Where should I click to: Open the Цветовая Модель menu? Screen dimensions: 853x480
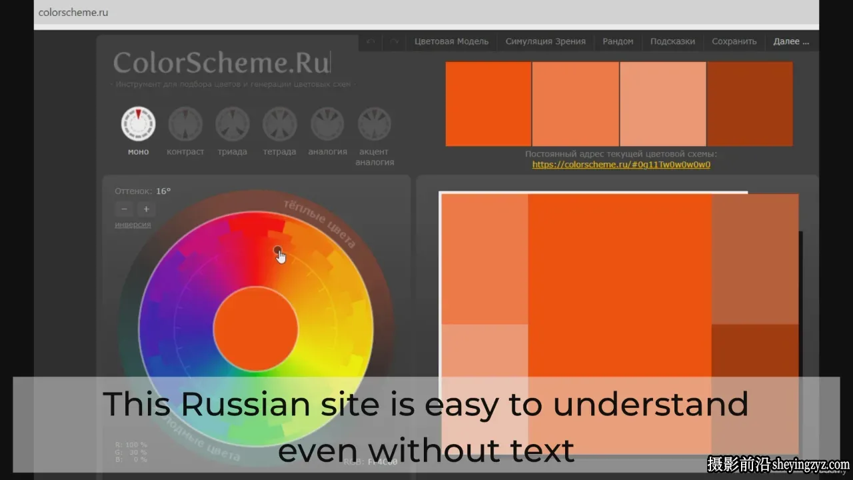tap(451, 41)
